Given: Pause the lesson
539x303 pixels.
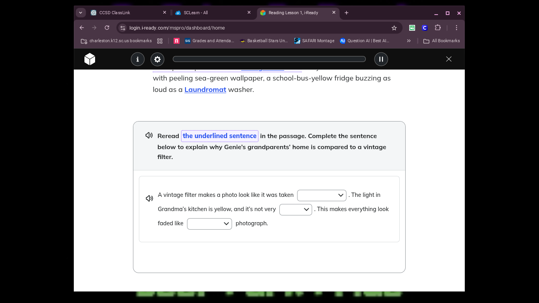Looking at the screenshot, I should click(x=381, y=59).
